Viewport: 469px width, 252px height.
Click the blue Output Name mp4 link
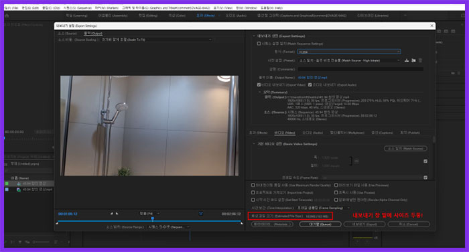click(x=312, y=78)
